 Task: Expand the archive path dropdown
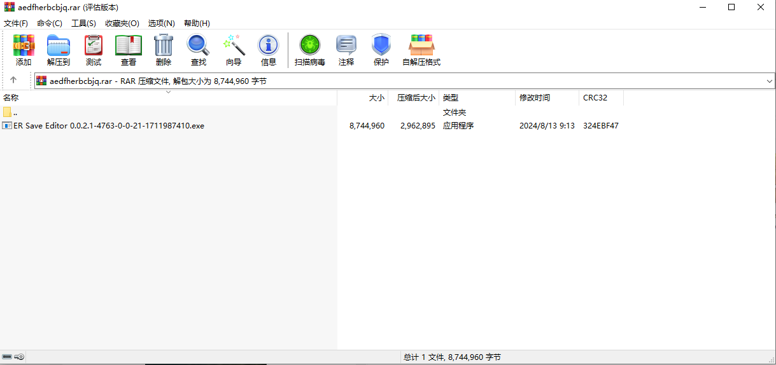coord(769,81)
